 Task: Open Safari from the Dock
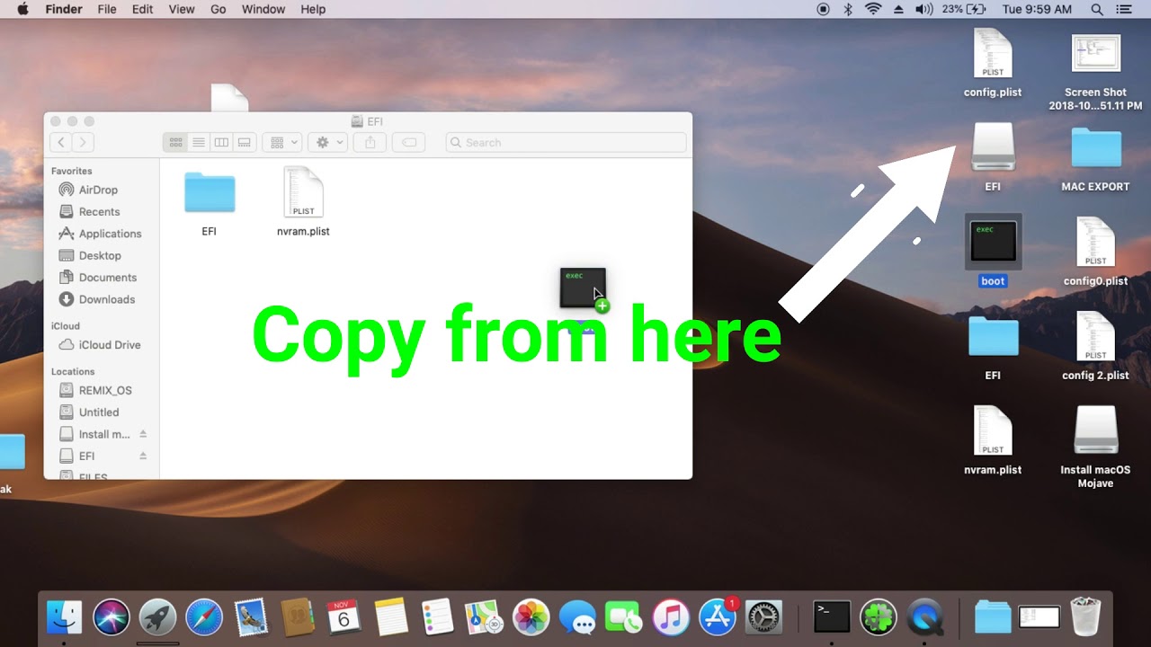[204, 617]
